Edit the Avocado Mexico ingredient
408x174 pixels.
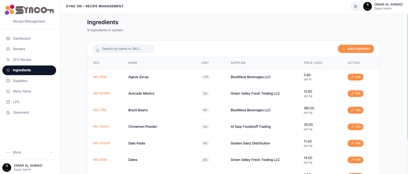tap(355, 93)
